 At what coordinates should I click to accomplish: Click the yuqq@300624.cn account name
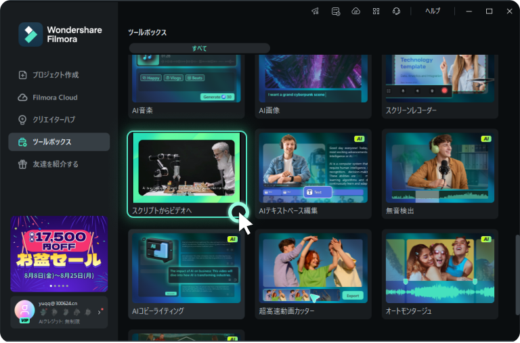click(x=58, y=303)
